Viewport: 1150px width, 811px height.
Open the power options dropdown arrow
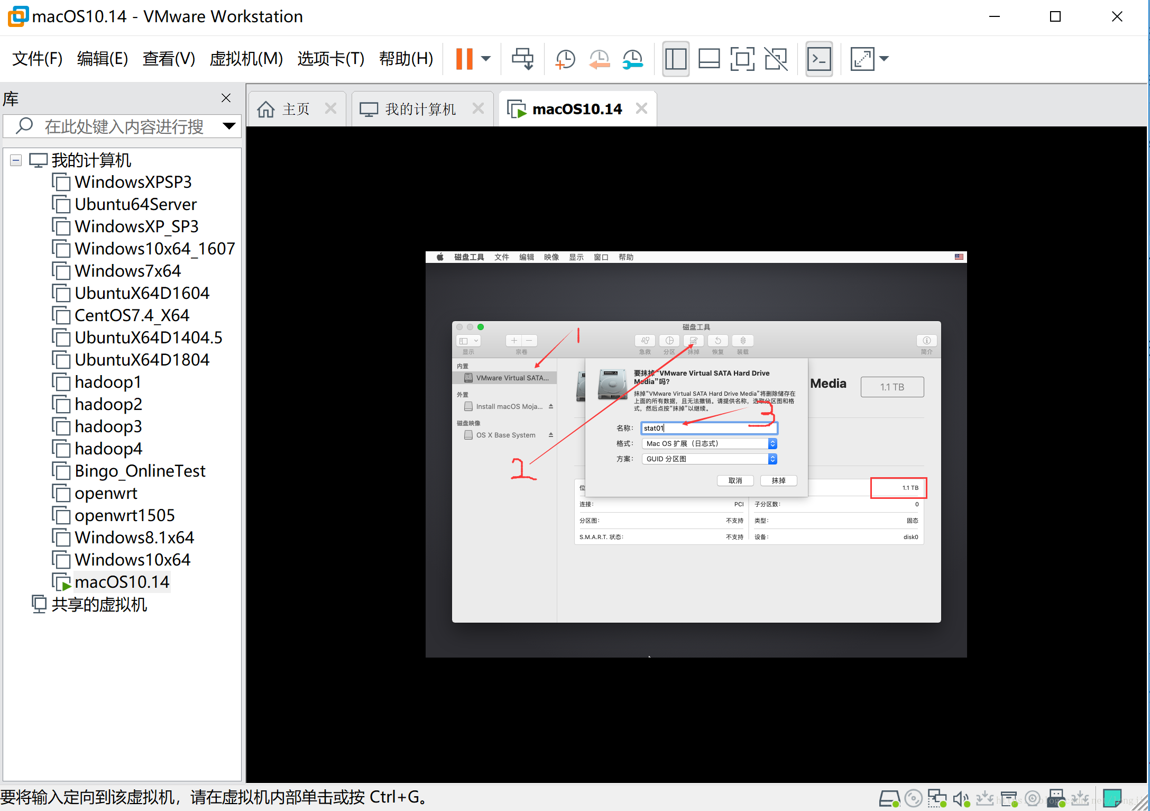coord(486,59)
